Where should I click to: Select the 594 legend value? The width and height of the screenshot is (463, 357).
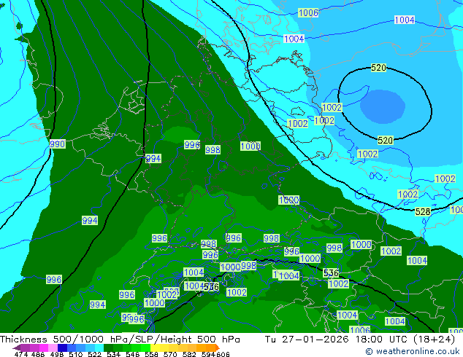(x=208, y=354)
